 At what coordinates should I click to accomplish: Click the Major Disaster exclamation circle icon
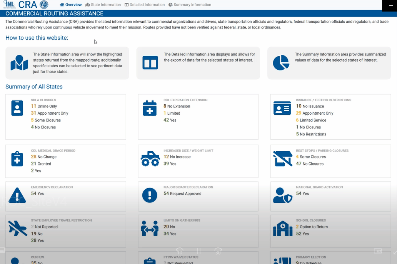[150, 195]
